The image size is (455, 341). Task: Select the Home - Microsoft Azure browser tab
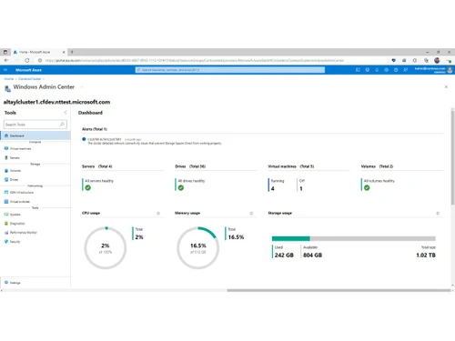click(x=39, y=52)
